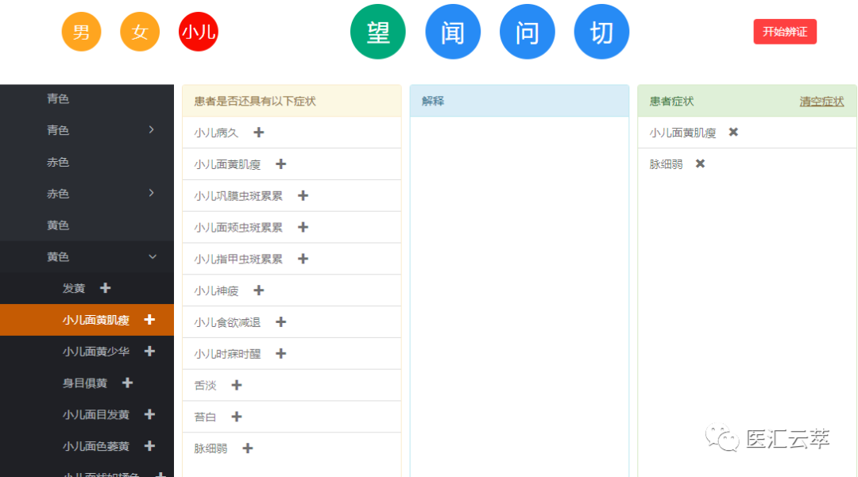Viewport: 858px width, 477px height.
Task: Expand the 赤色 category with the chevron
Action: click(x=152, y=193)
